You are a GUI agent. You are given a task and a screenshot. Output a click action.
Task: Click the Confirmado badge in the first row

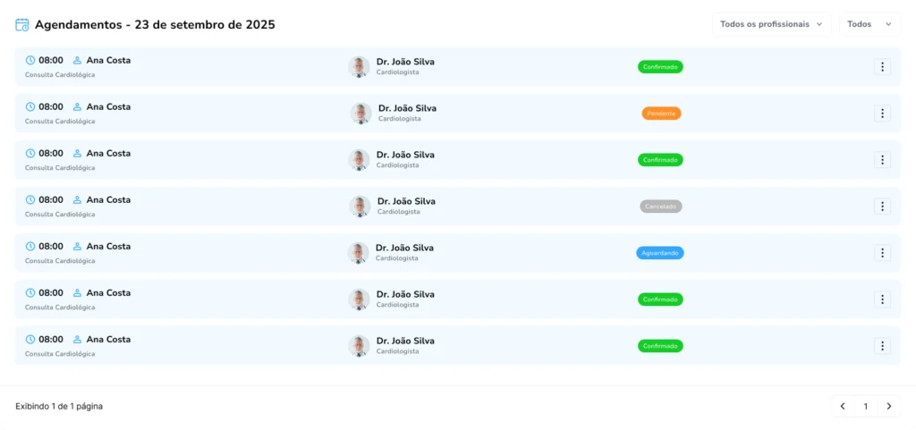click(x=660, y=67)
